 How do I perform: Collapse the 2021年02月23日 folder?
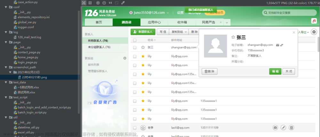[10, 72]
